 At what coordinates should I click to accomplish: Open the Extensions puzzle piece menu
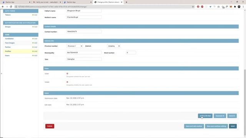[x=235, y=7]
